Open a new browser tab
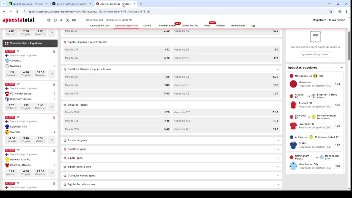352x198 pixels. [x=141, y=4]
